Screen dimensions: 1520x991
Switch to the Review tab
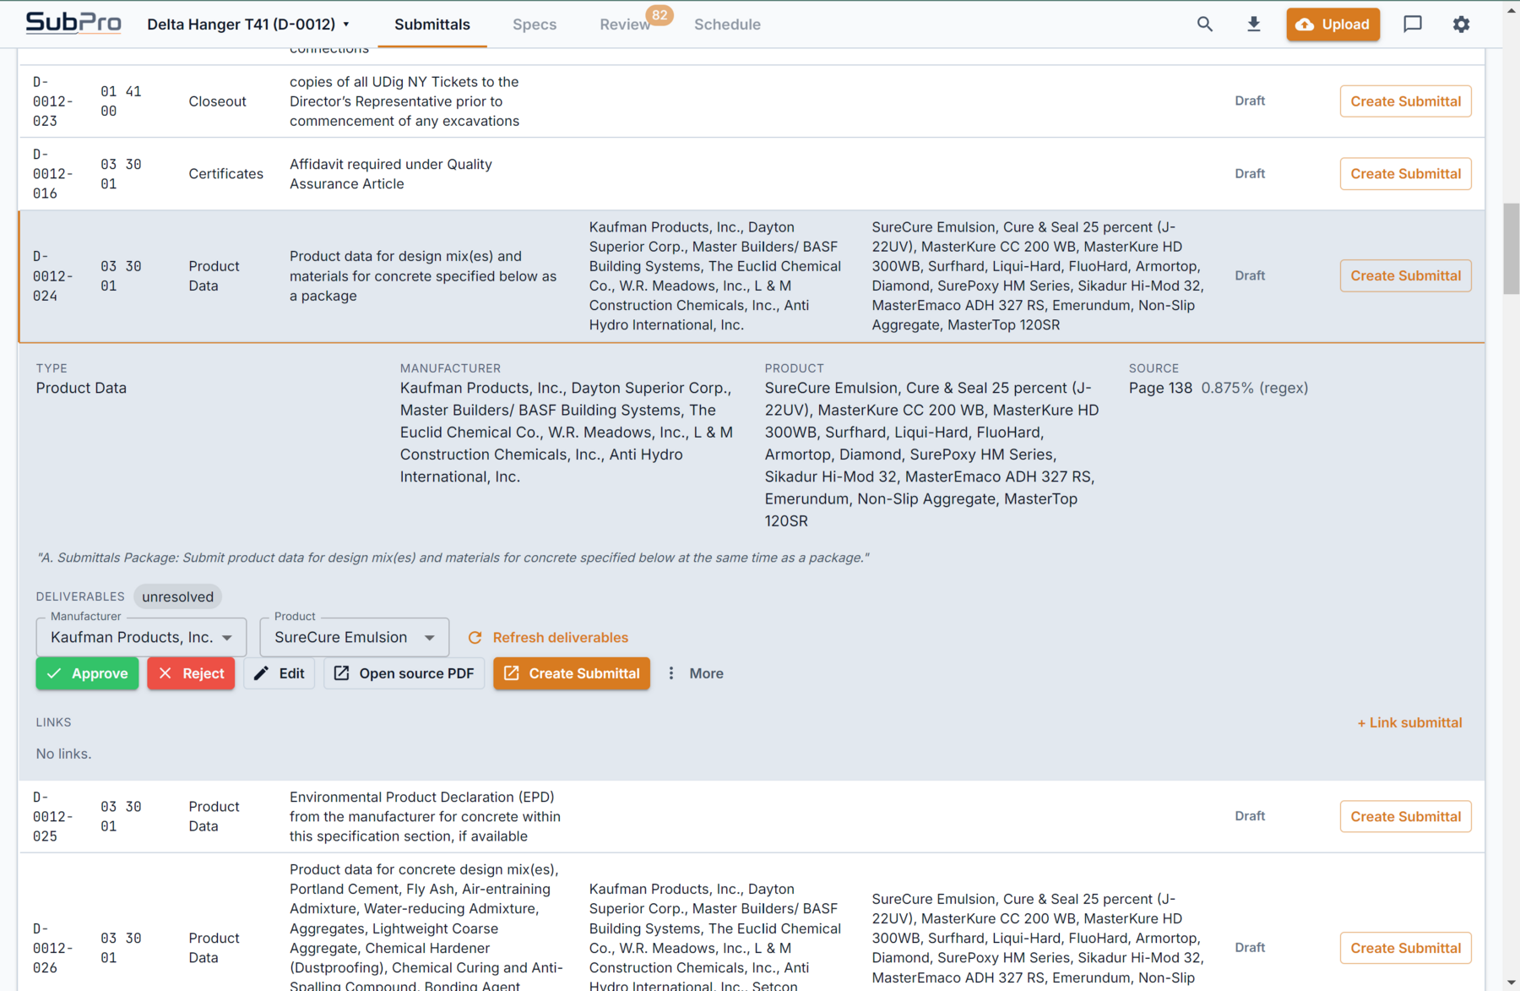coord(625,25)
